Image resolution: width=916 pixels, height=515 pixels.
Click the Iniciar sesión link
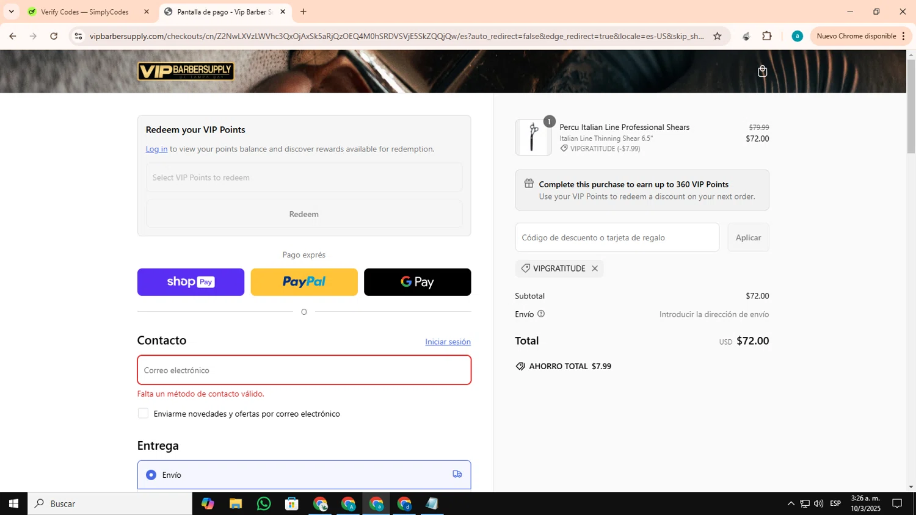point(448,342)
